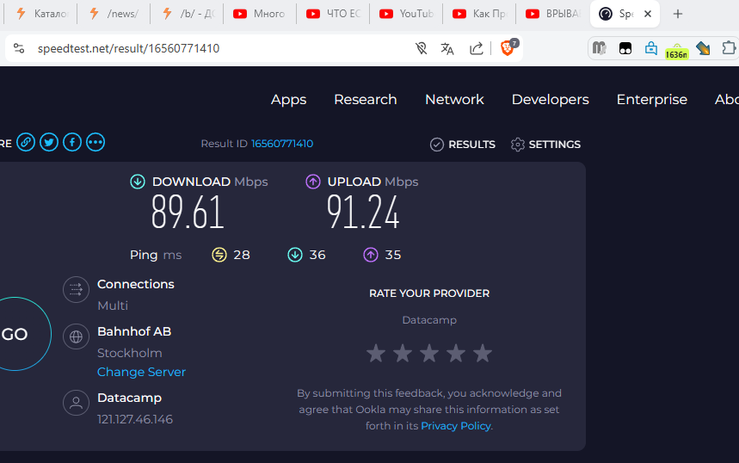Open the Network menu
The width and height of the screenshot is (739, 463).
pyautogui.click(x=454, y=100)
